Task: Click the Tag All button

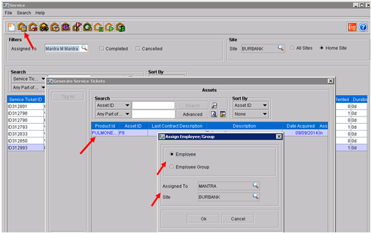Action: (67, 96)
